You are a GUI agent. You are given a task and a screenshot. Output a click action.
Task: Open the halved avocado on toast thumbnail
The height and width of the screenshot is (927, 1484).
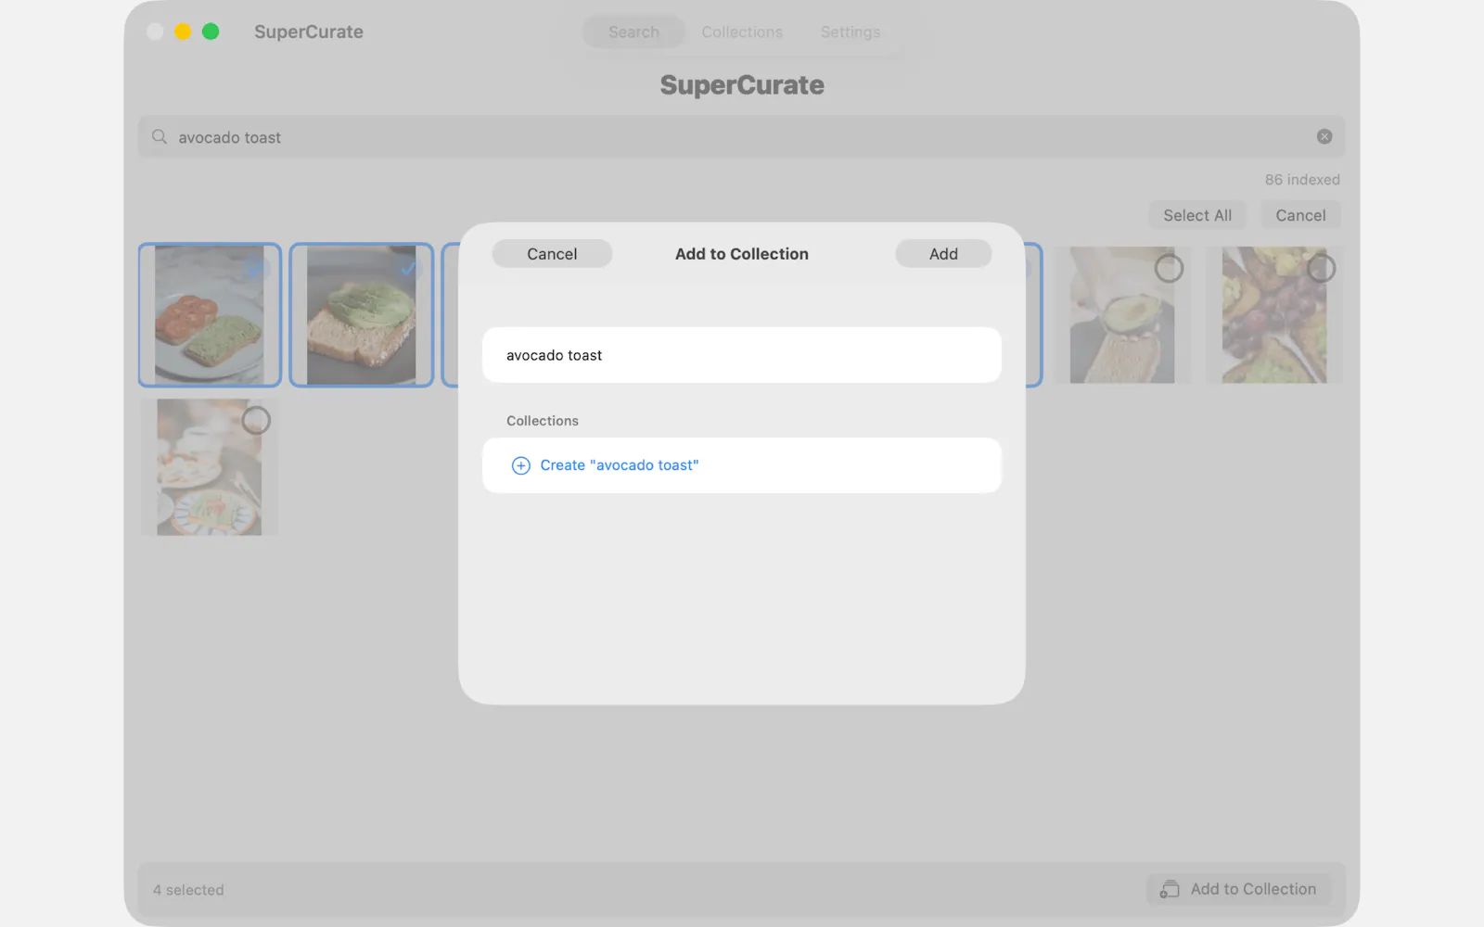click(1122, 315)
